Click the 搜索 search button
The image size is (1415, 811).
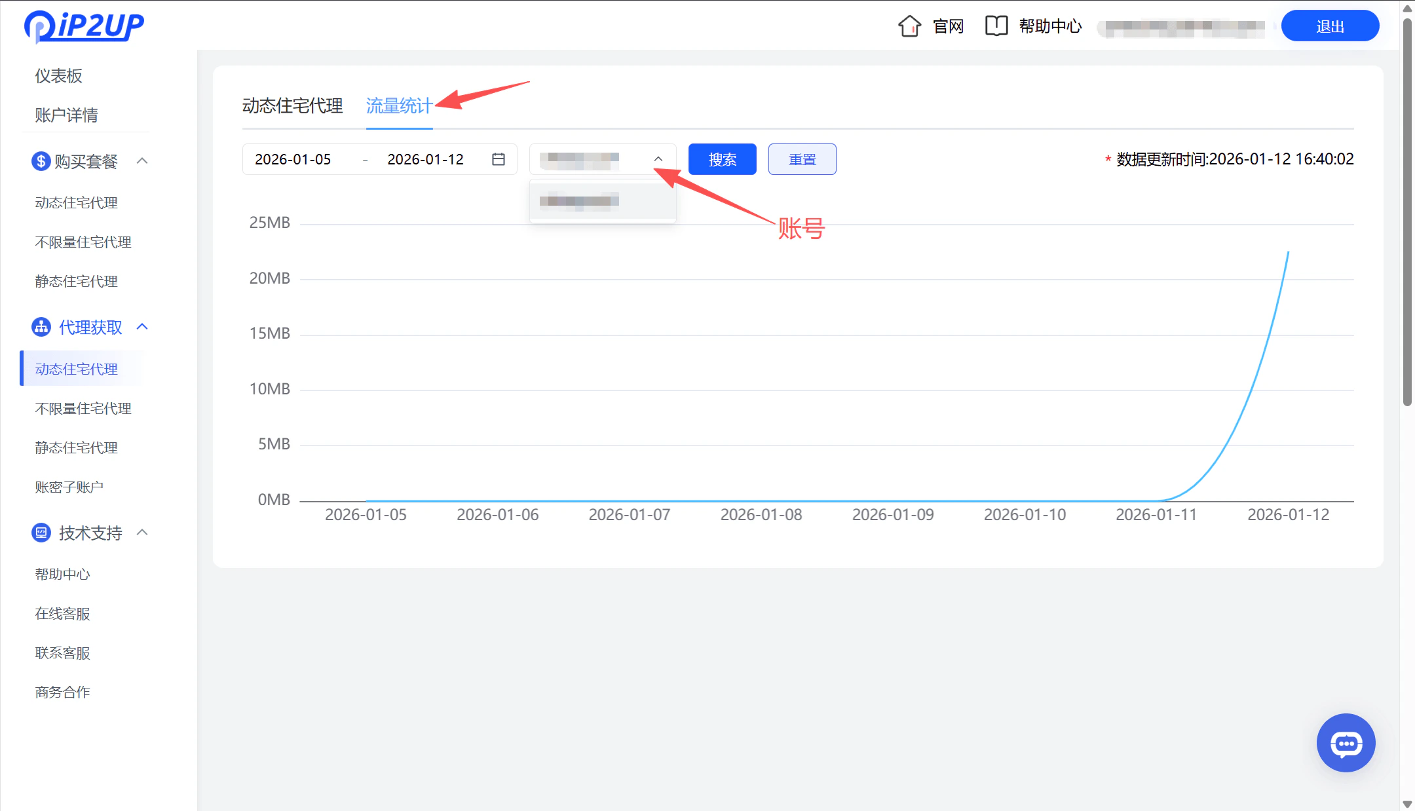[x=722, y=159]
